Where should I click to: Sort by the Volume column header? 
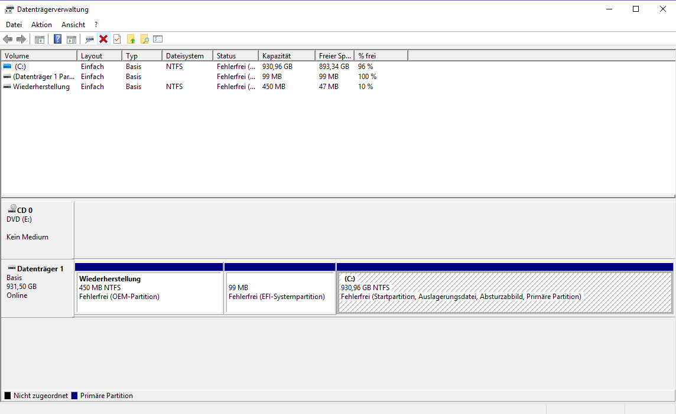click(39, 56)
